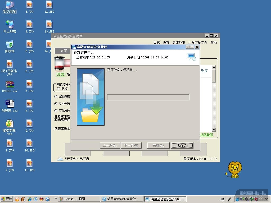Select the 121212.rar archive icon
Viewport: 271px width, 203px height.
[10, 86]
